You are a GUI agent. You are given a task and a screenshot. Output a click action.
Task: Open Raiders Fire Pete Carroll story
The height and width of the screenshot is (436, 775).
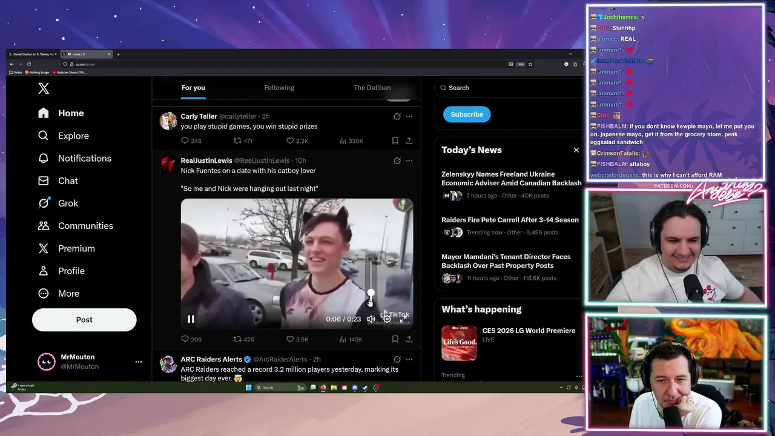[510, 220]
